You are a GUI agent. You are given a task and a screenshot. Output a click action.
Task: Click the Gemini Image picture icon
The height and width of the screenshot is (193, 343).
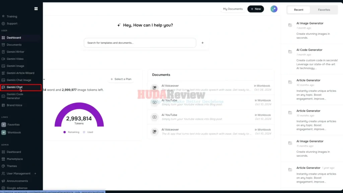3,66
